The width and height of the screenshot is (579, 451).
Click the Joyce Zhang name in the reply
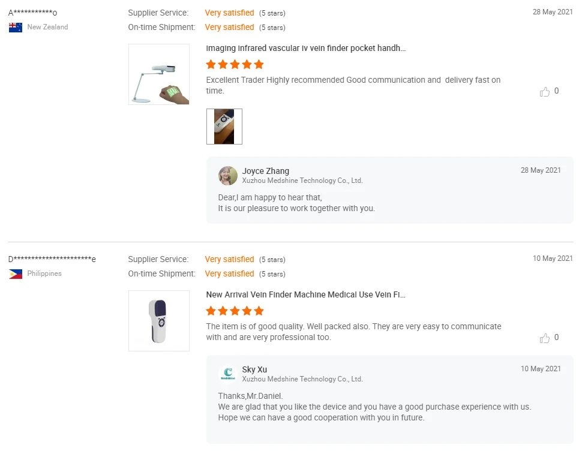(x=265, y=171)
